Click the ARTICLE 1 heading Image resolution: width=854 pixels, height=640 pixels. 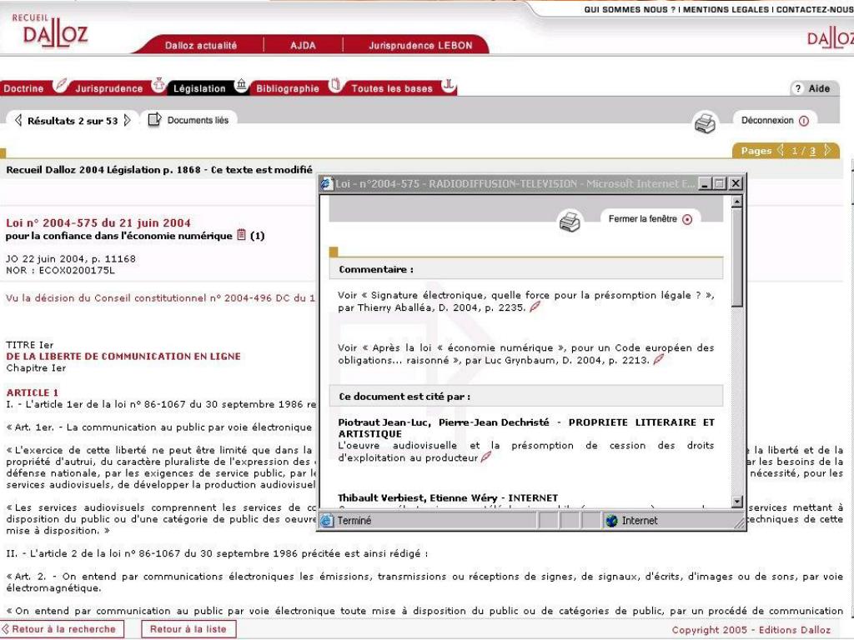[33, 392]
